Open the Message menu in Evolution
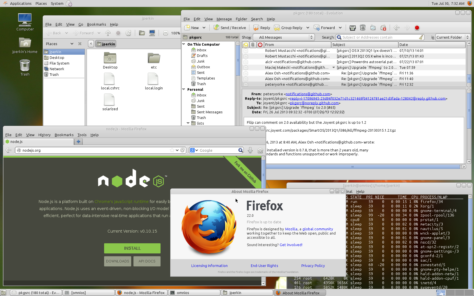Image resolution: width=474 pixels, height=296 pixels. [224, 19]
